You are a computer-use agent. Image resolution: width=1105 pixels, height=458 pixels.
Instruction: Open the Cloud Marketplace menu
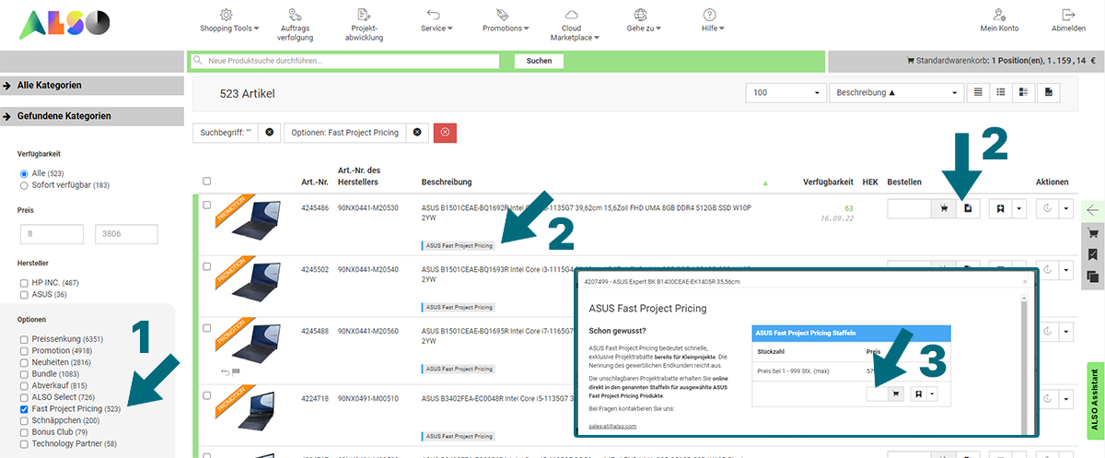point(575,25)
